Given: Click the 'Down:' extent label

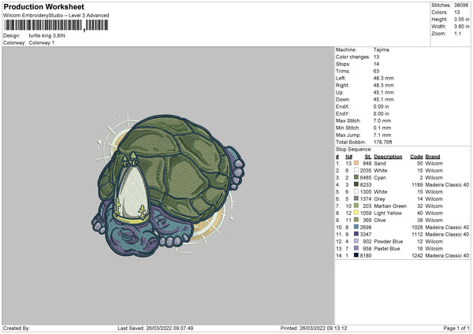Looking at the screenshot, I should tap(343, 99).
